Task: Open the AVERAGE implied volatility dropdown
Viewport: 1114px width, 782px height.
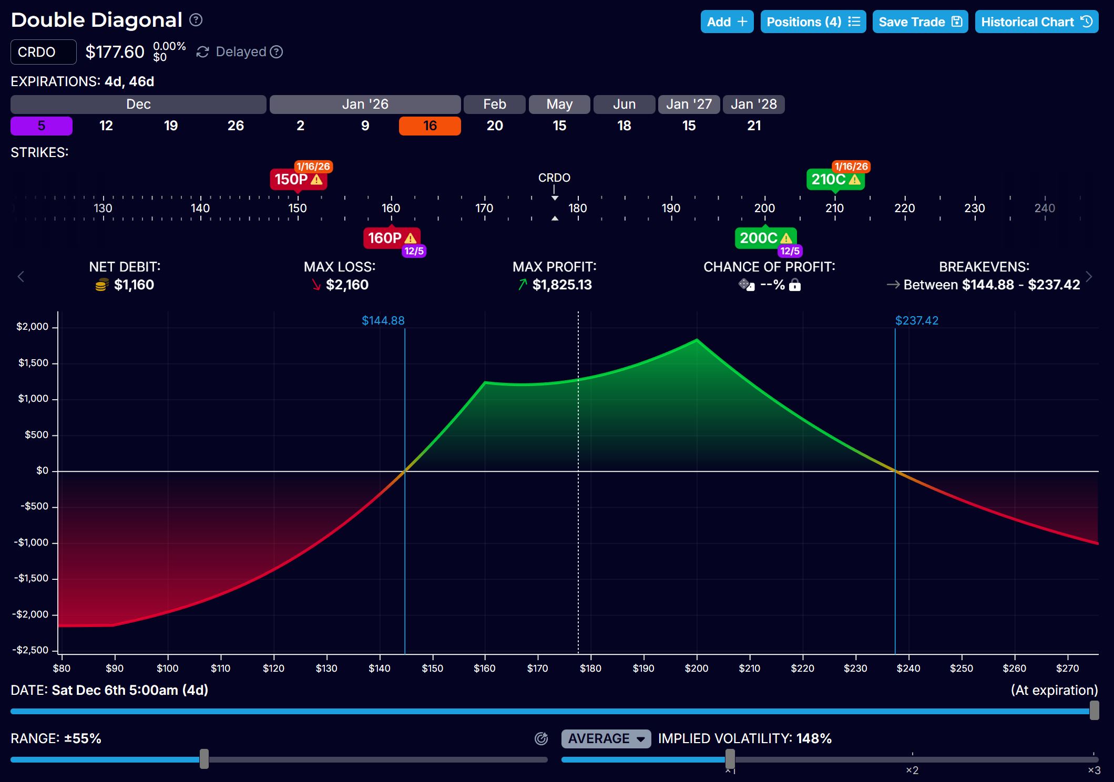Action: pos(606,739)
